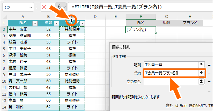Select column E header
The width and height of the screenshot is (213, 111).
coord(115,17)
